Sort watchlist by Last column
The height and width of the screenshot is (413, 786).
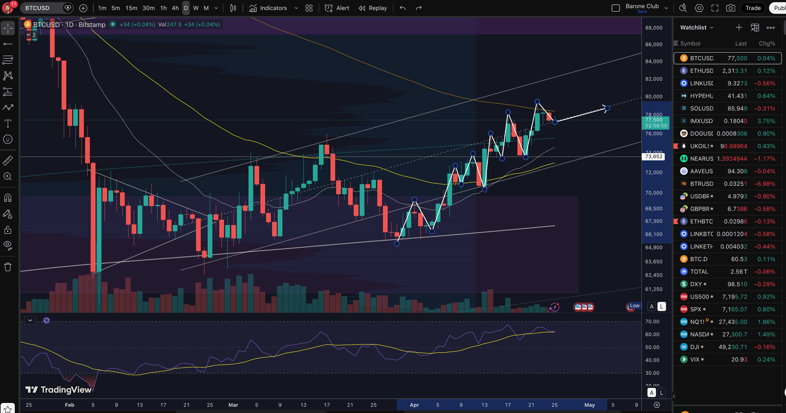click(x=741, y=44)
